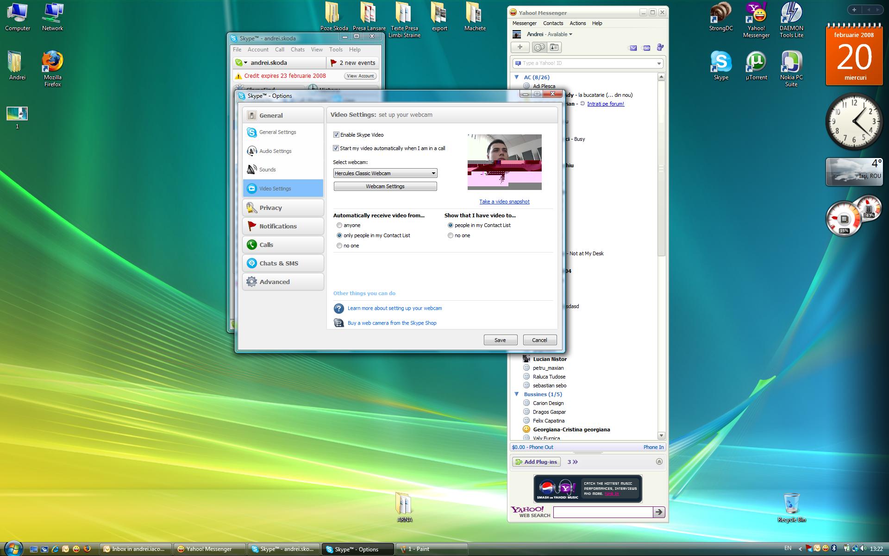Screen dimensions: 889x556
Task: Open voicemail icon in Yahoo Messenger
Action: point(647,48)
